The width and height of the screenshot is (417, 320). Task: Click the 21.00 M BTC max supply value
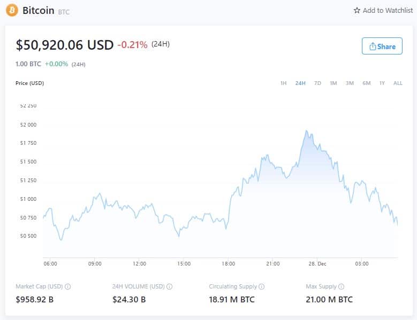click(x=329, y=300)
